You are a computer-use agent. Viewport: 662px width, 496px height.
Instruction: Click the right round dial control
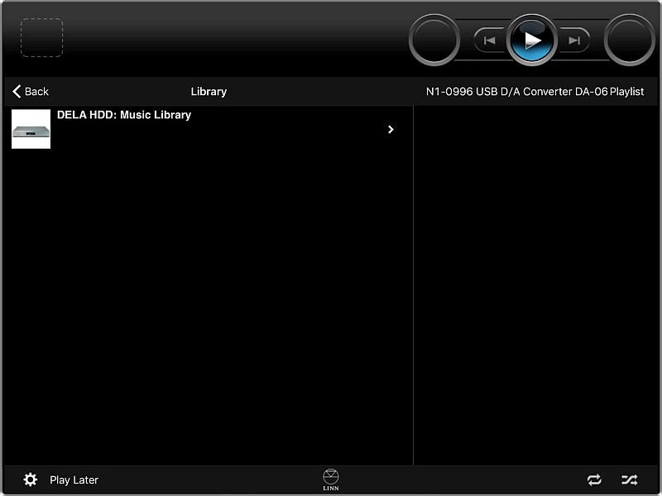(x=630, y=40)
